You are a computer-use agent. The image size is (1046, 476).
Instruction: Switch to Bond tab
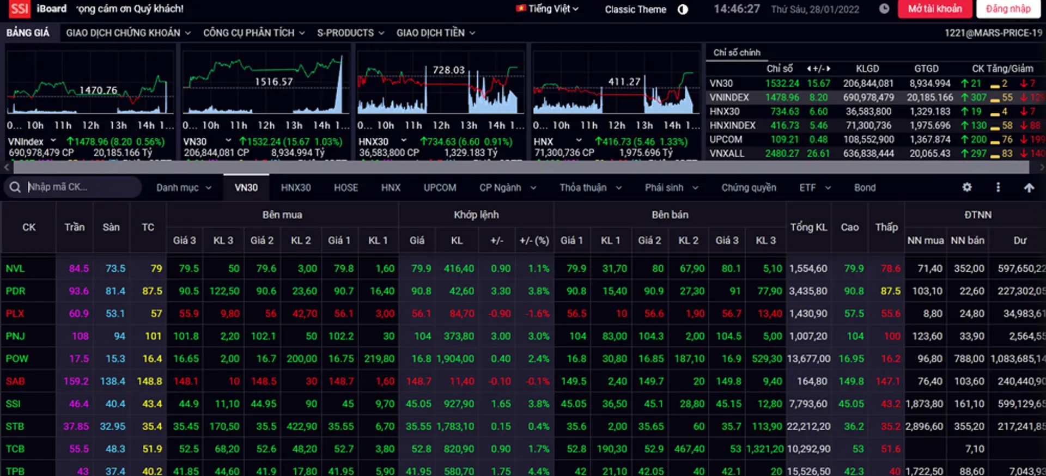coord(865,188)
